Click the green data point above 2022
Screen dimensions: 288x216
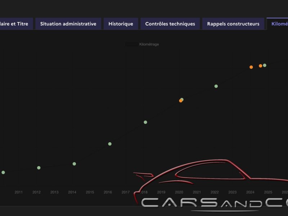click(216, 86)
